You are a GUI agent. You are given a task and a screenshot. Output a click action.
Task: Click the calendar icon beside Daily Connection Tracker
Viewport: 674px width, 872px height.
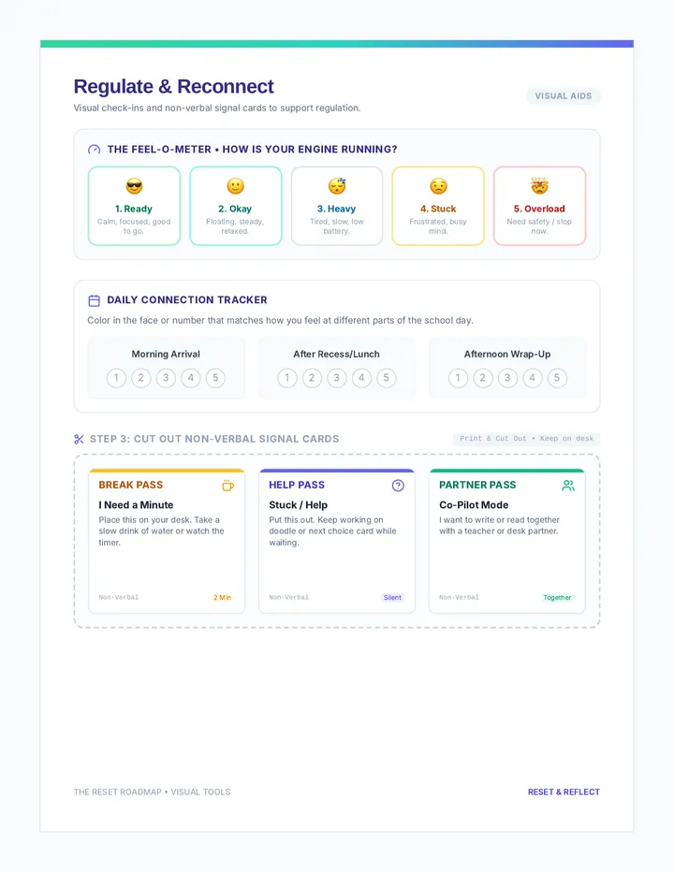(94, 300)
